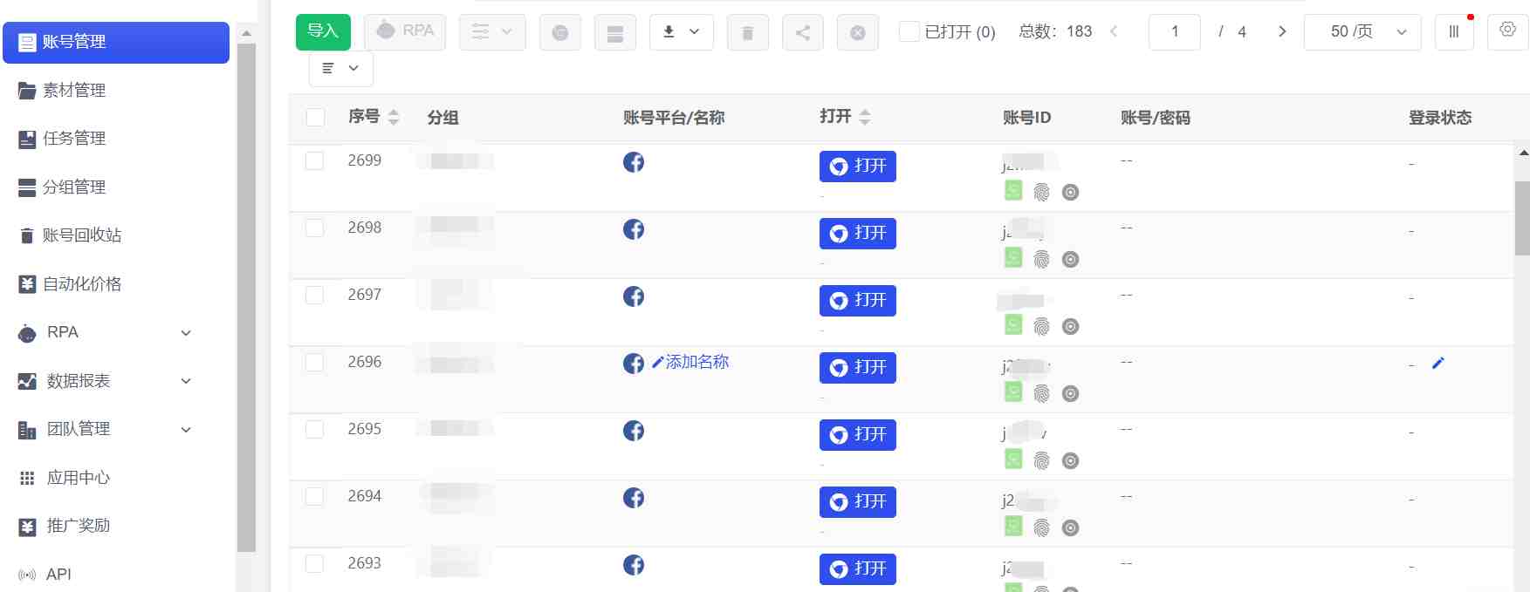This screenshot has height=592, width=1530.
Task: Click 添加名称 link in row 2696
Action: [x=696, y=362]
